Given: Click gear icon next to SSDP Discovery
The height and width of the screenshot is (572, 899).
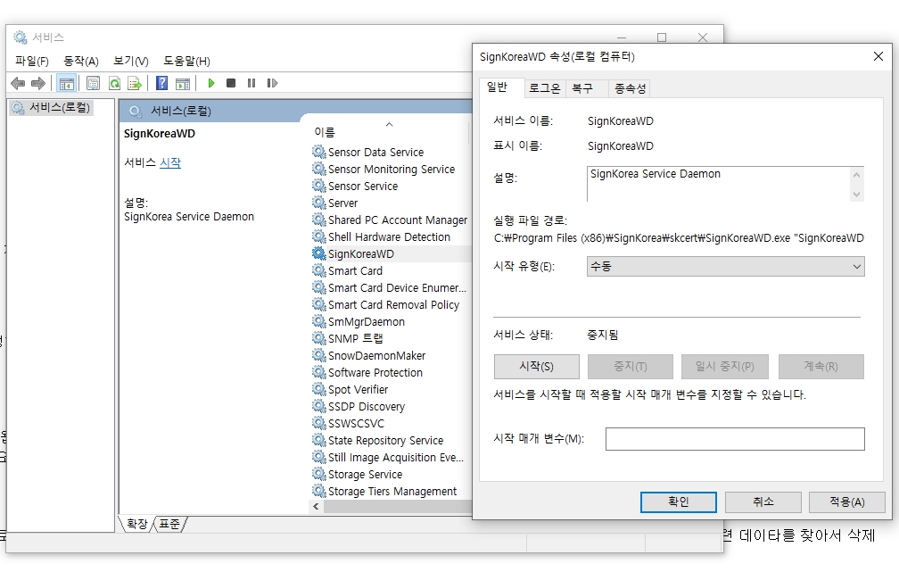Looking at the screenshot, I should 318,406.
